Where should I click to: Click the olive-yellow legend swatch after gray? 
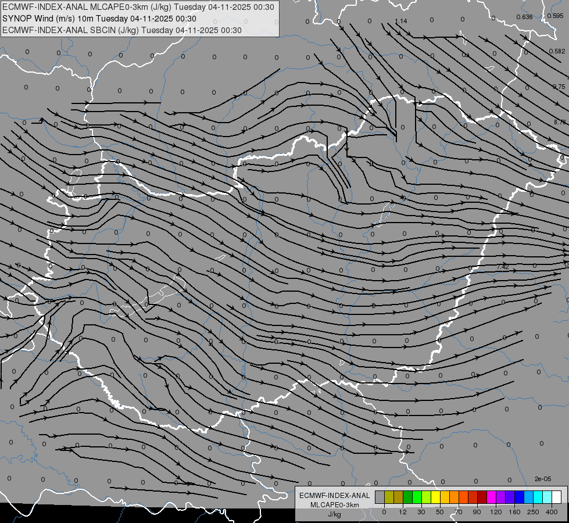(389, 497)
